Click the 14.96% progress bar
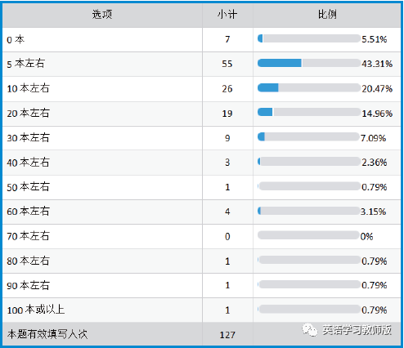Viewport: 404px width, 348px height. point(309,112)
